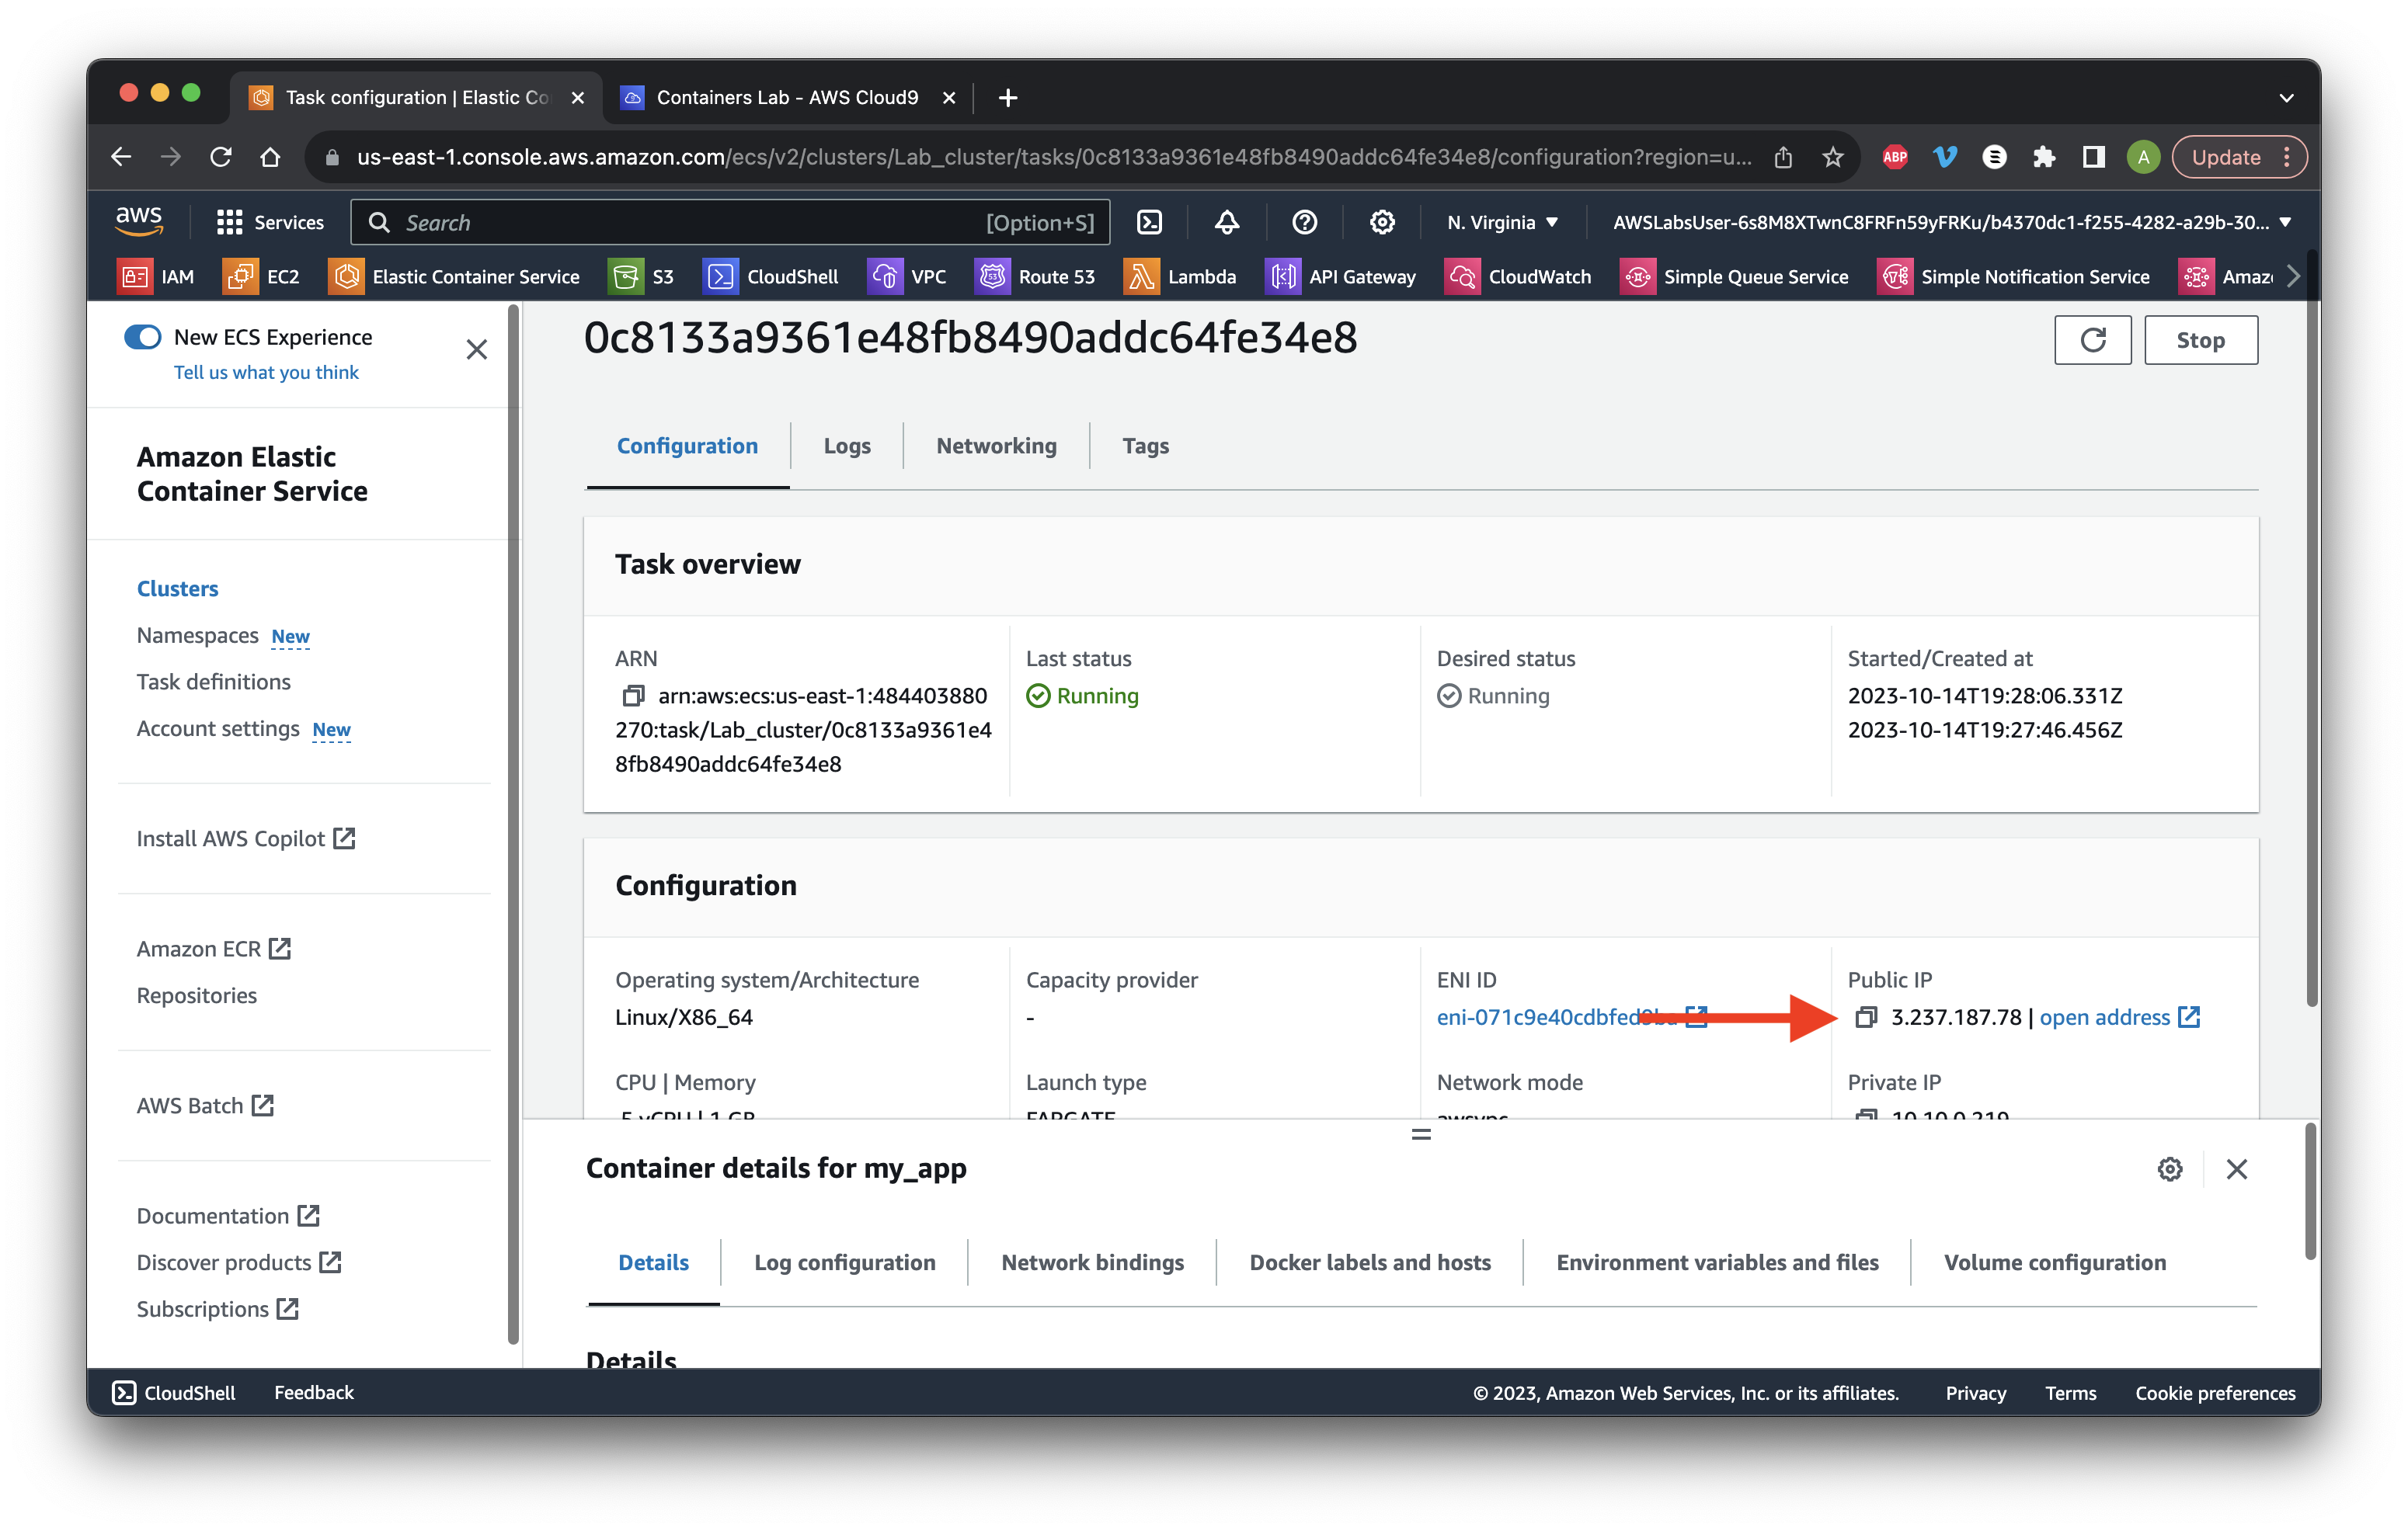
Task: Open the Subscriptions link
Action: click(x=218, y=1309)
